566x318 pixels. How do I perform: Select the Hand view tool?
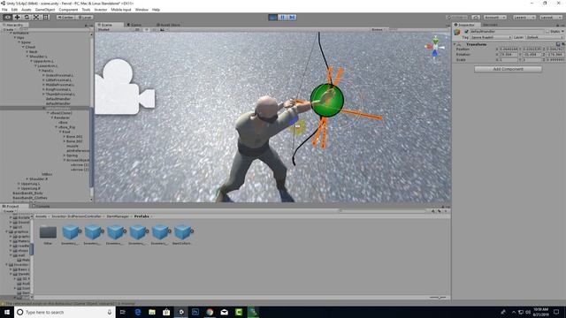pyautogui.click(x=7, y=17)
